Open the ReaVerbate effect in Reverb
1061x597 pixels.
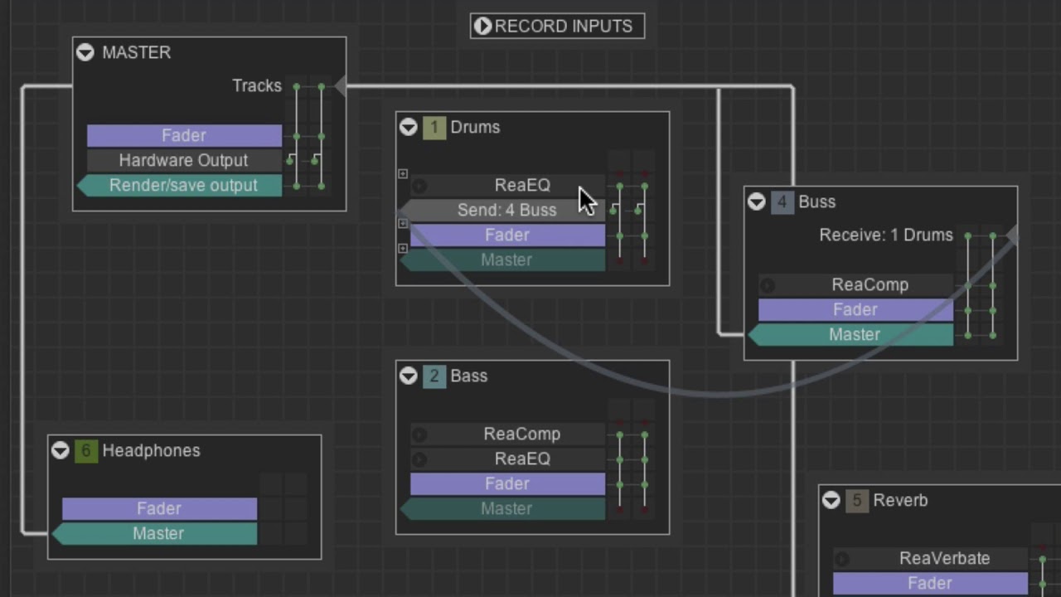(930, 559)
